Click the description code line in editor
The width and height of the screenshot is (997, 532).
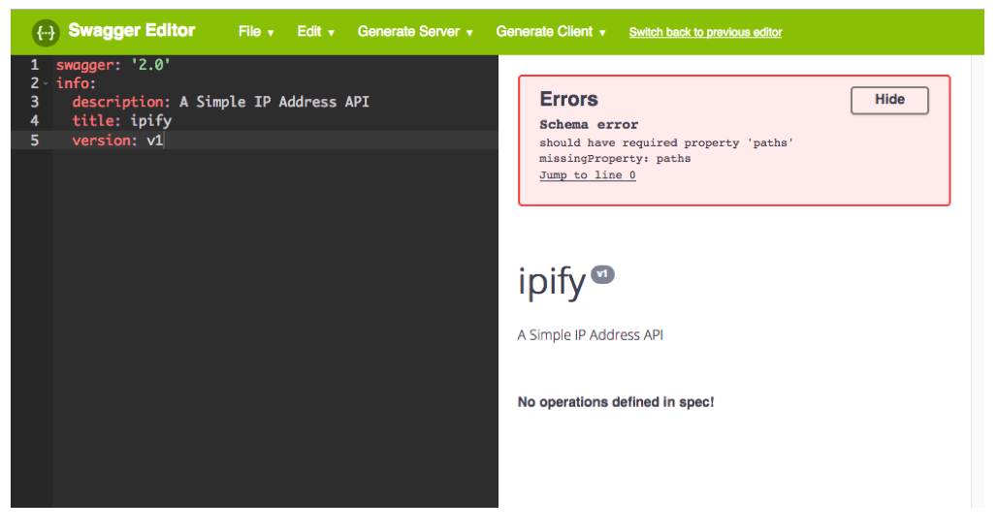tap(220, 102)
